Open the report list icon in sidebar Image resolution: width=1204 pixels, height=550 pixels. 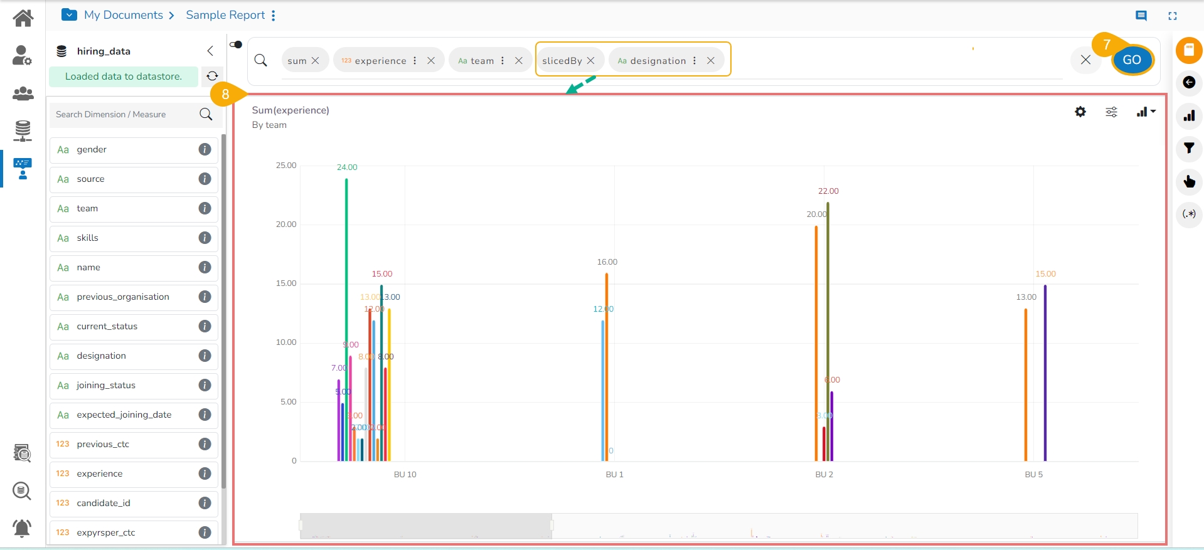click(23, 452)
